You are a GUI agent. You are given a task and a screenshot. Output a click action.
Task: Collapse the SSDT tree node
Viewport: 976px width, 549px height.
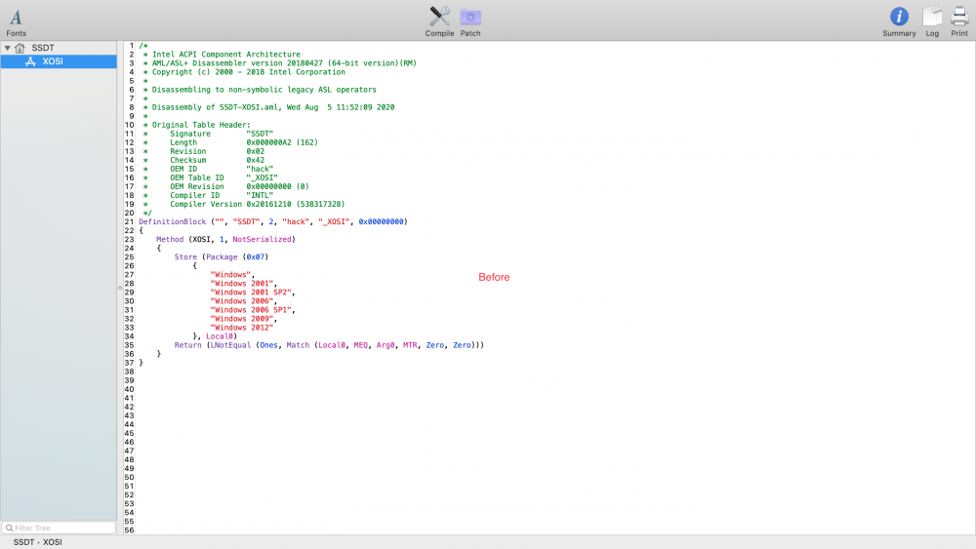tap(7, 48)
